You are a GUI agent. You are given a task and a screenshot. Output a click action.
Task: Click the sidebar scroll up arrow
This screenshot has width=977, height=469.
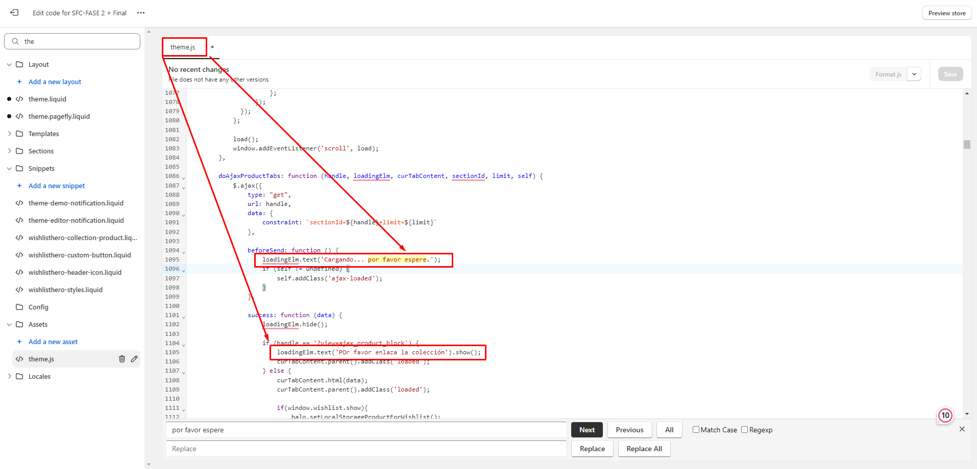click(x=149, y=32)
